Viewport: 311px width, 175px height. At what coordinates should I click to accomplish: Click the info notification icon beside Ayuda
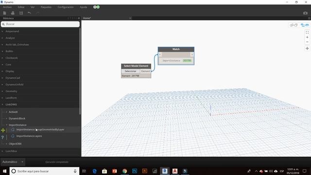95,7
